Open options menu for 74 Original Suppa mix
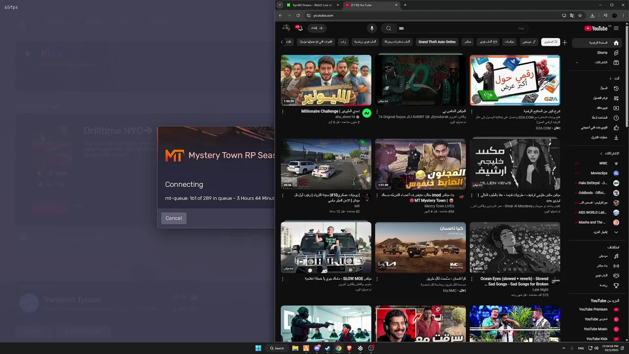This screenshot has width=629, height=354. tap(377, 112)
